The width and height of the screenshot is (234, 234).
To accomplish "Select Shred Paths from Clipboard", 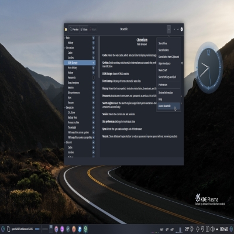I will 168,57.
